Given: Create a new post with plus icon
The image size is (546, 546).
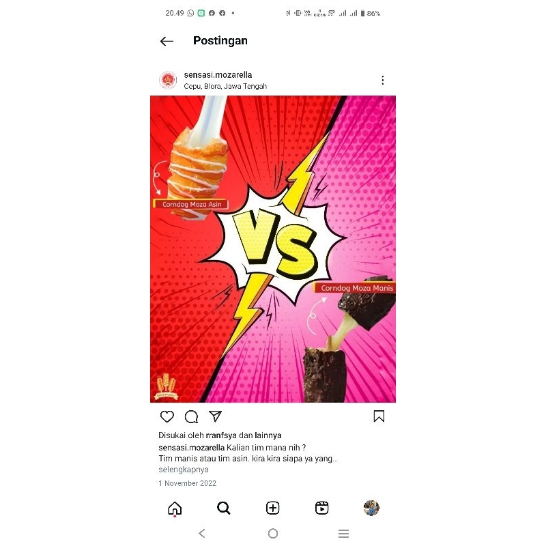Looking at the screenshot, I should point(272,508).
